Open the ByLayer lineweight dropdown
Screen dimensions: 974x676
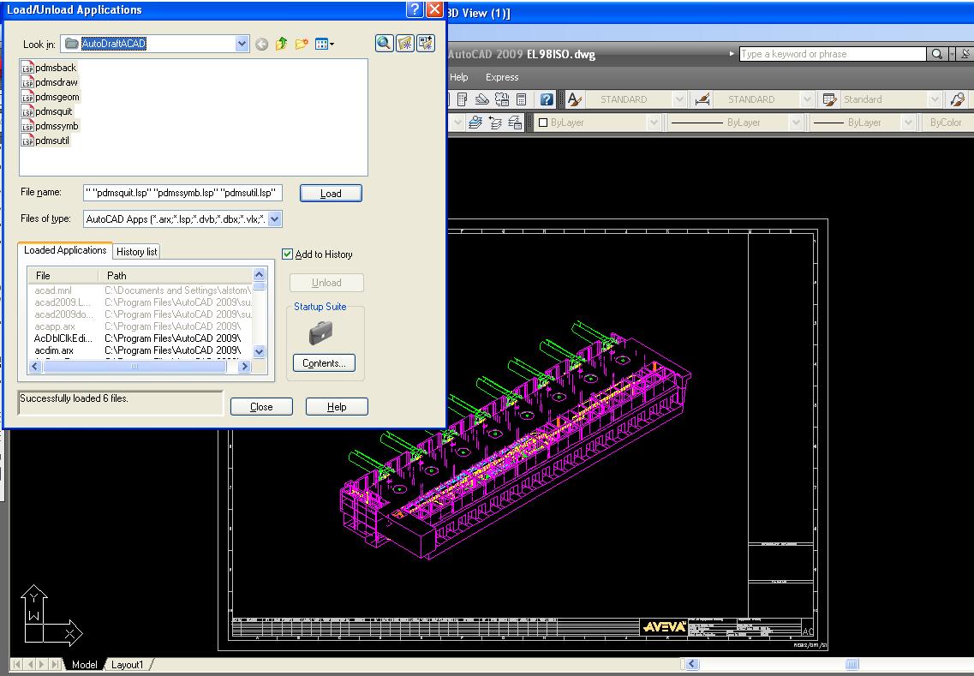click(x=907, y=123)
